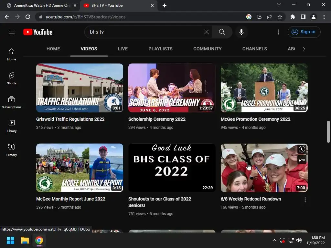This screenshot has width=331, height=248.
Task: Bookmark this page with star icon
Action: coord(280,17)
